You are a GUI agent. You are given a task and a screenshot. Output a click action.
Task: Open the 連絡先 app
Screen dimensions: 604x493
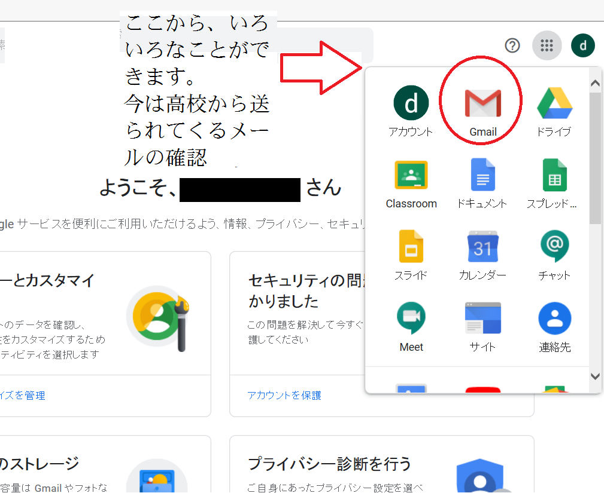(555, 327)
